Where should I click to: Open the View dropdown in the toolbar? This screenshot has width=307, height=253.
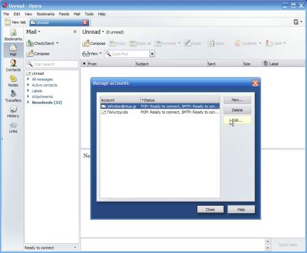click(92, 54)
